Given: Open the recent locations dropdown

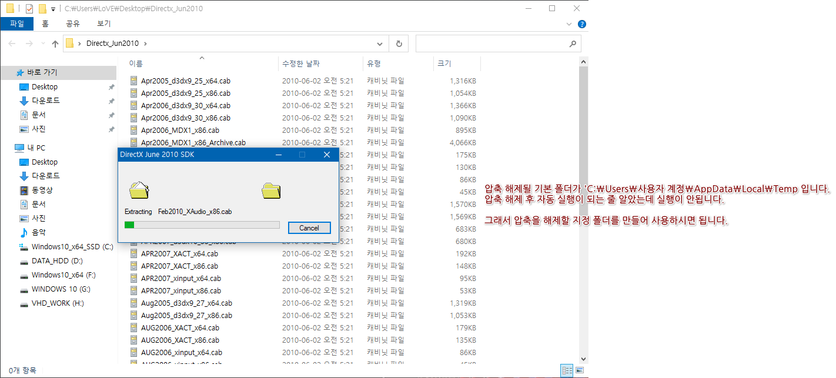Looking at the screenshot, I should pos(42,44).
